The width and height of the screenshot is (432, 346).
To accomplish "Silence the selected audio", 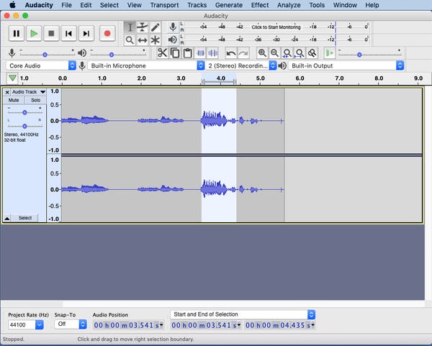I will click(x=213, y=53).
